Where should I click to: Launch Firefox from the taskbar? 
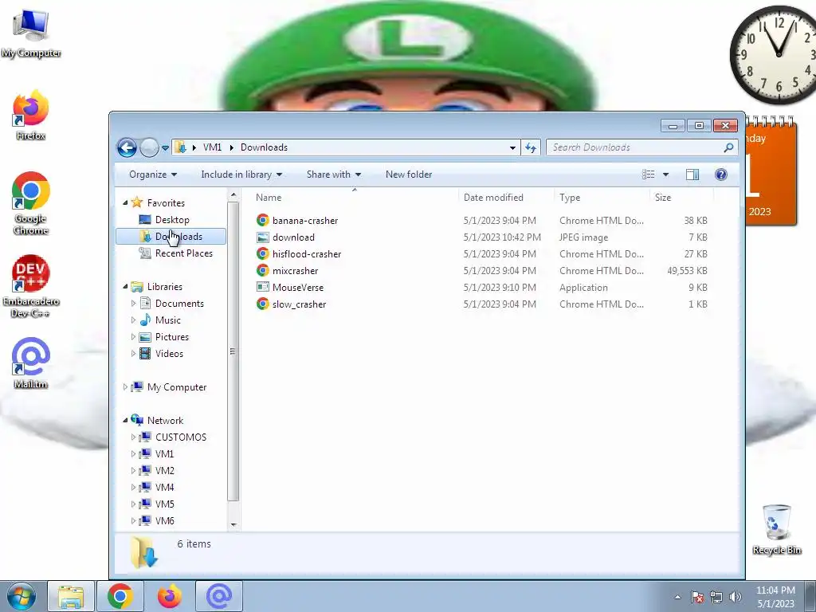170,596
